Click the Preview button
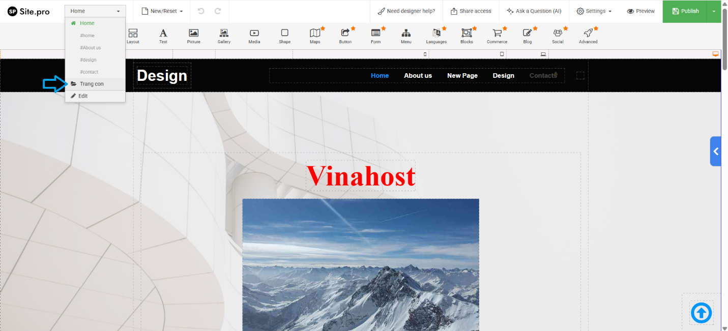This screenshot has height=331, width=728. click(x=640, y=11)
